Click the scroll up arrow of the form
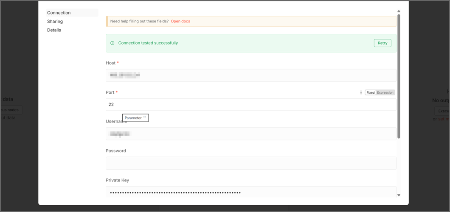The width and height of the screenshot is (450, 212). click(x=399, y=11)
